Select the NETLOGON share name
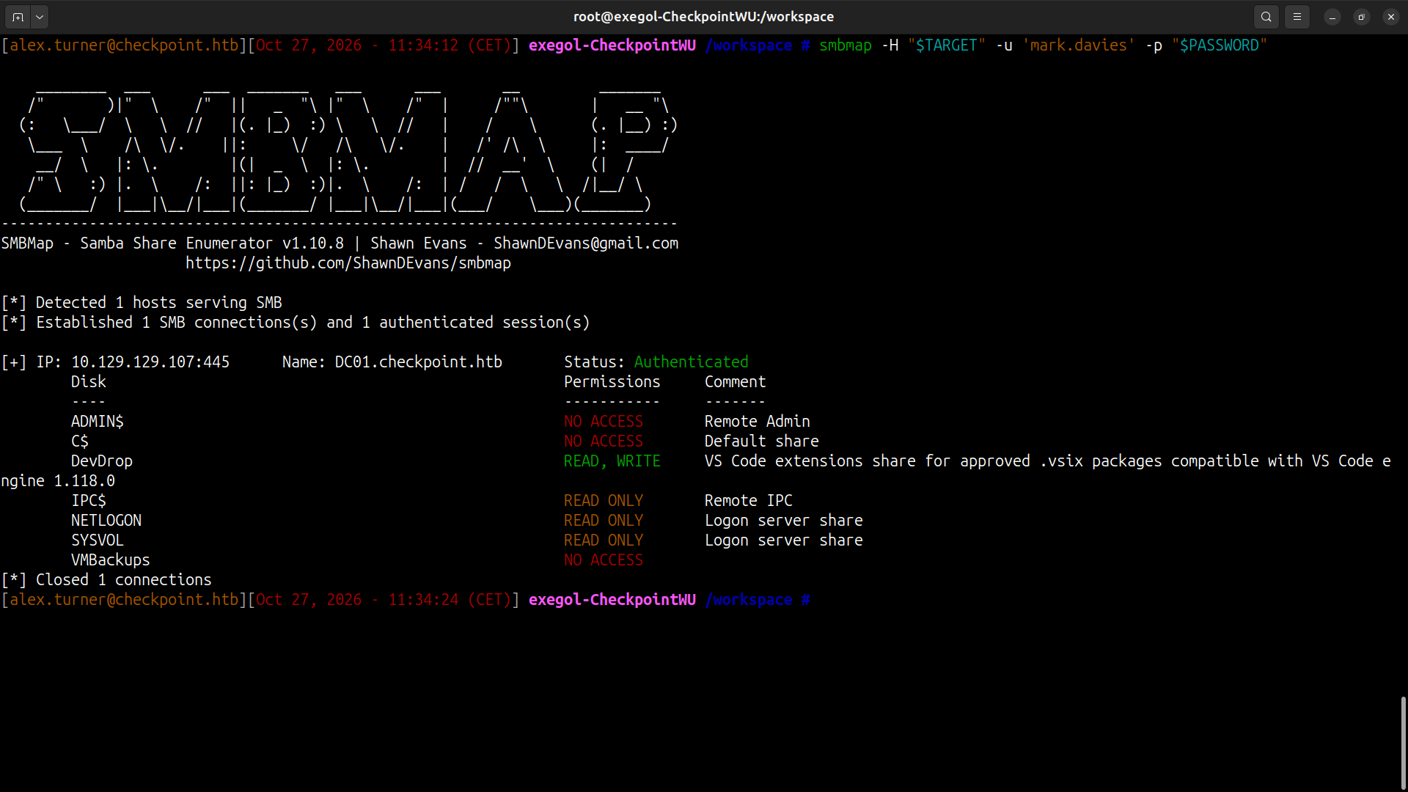 106,521
